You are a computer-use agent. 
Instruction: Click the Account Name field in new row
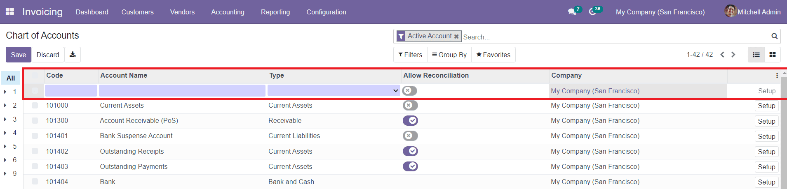(182, 91)
